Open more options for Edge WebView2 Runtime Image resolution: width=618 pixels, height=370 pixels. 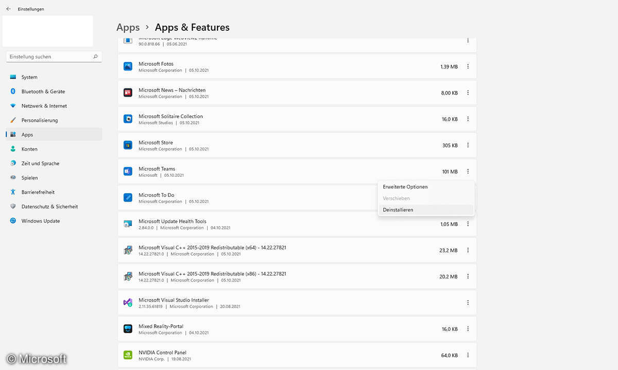468,40
